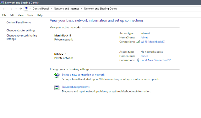The height and width of the screenshot is (118, 201).
Task: Click the Troubleshoot problems icon
Action: click(x=57, y=88)
